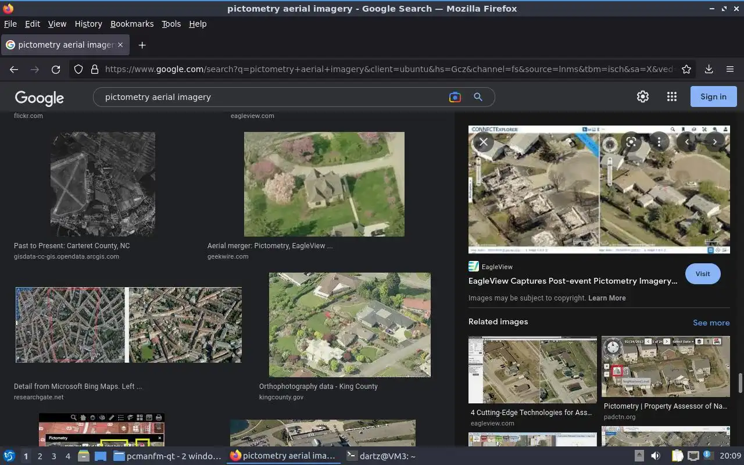744x465 pixels.
Task: Click Orthophotography data - King County caption
Action: [319, 387]
